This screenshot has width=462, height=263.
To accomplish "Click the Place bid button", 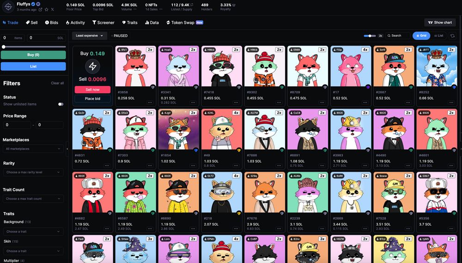I will tap(92, 98).
